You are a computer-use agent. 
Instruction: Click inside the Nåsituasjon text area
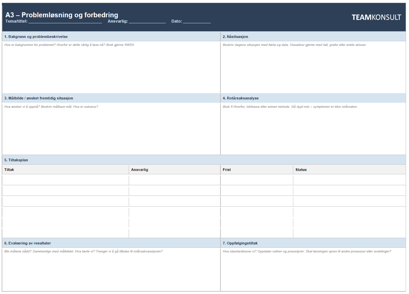click(313, 70)
